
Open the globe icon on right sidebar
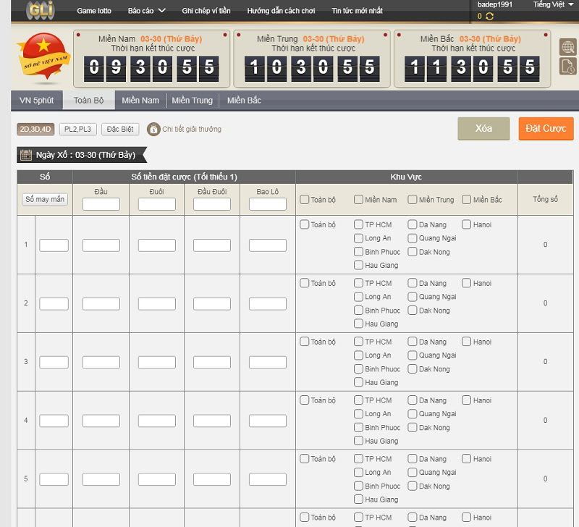pos(567,47)
